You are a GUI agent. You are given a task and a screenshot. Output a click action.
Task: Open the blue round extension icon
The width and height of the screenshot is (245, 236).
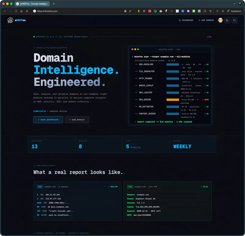click(x=183, y=11)
